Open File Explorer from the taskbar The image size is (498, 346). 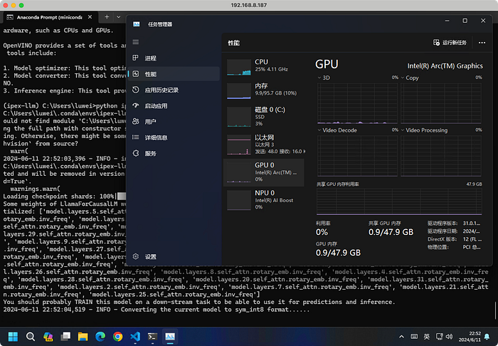click(83, 337)
